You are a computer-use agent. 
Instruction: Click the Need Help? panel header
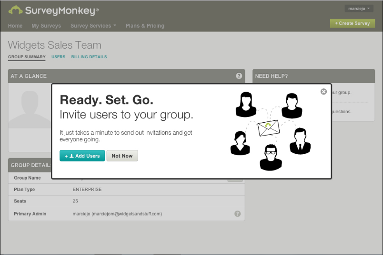[313, 76]
